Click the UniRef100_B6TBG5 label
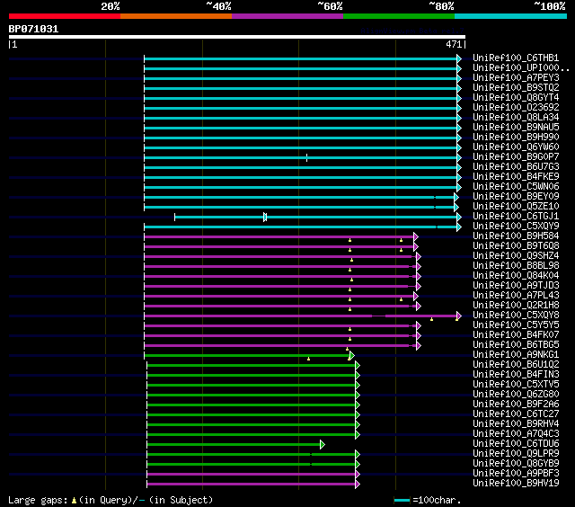The height and width of the screenshot is (507, 575). click(516, 345)
